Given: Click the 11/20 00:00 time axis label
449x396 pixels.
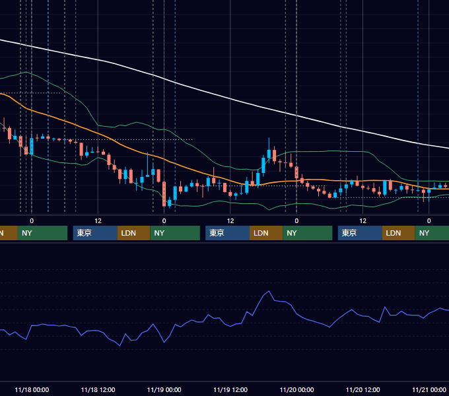Looking at the screenshot, I should click(296, 389).
